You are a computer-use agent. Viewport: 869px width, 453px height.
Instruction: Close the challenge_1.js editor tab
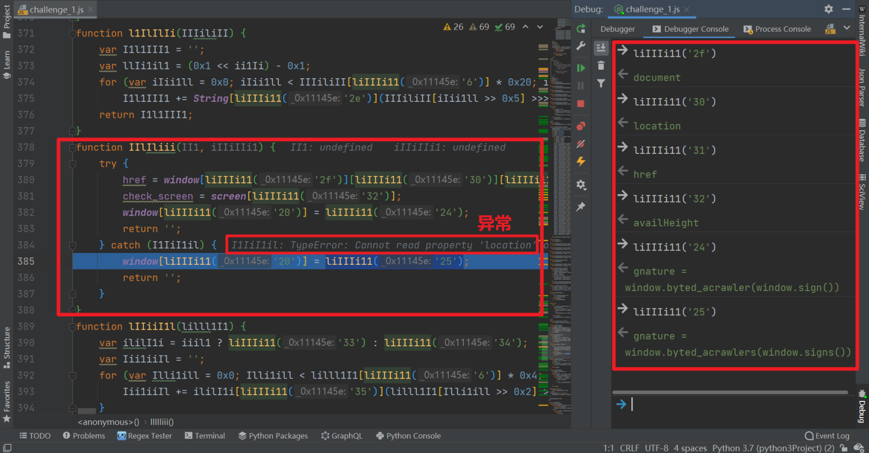click(x=91, y=9)
